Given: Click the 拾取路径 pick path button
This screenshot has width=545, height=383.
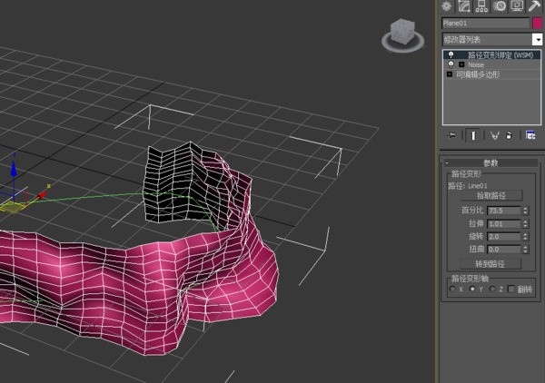Looking at the screenshot, I should [491, 195].
